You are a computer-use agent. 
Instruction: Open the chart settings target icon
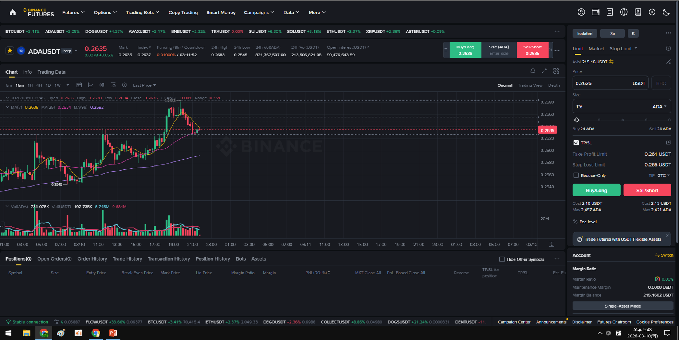coord(124,85)
